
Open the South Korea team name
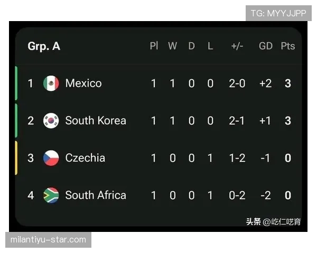(96, 121)
